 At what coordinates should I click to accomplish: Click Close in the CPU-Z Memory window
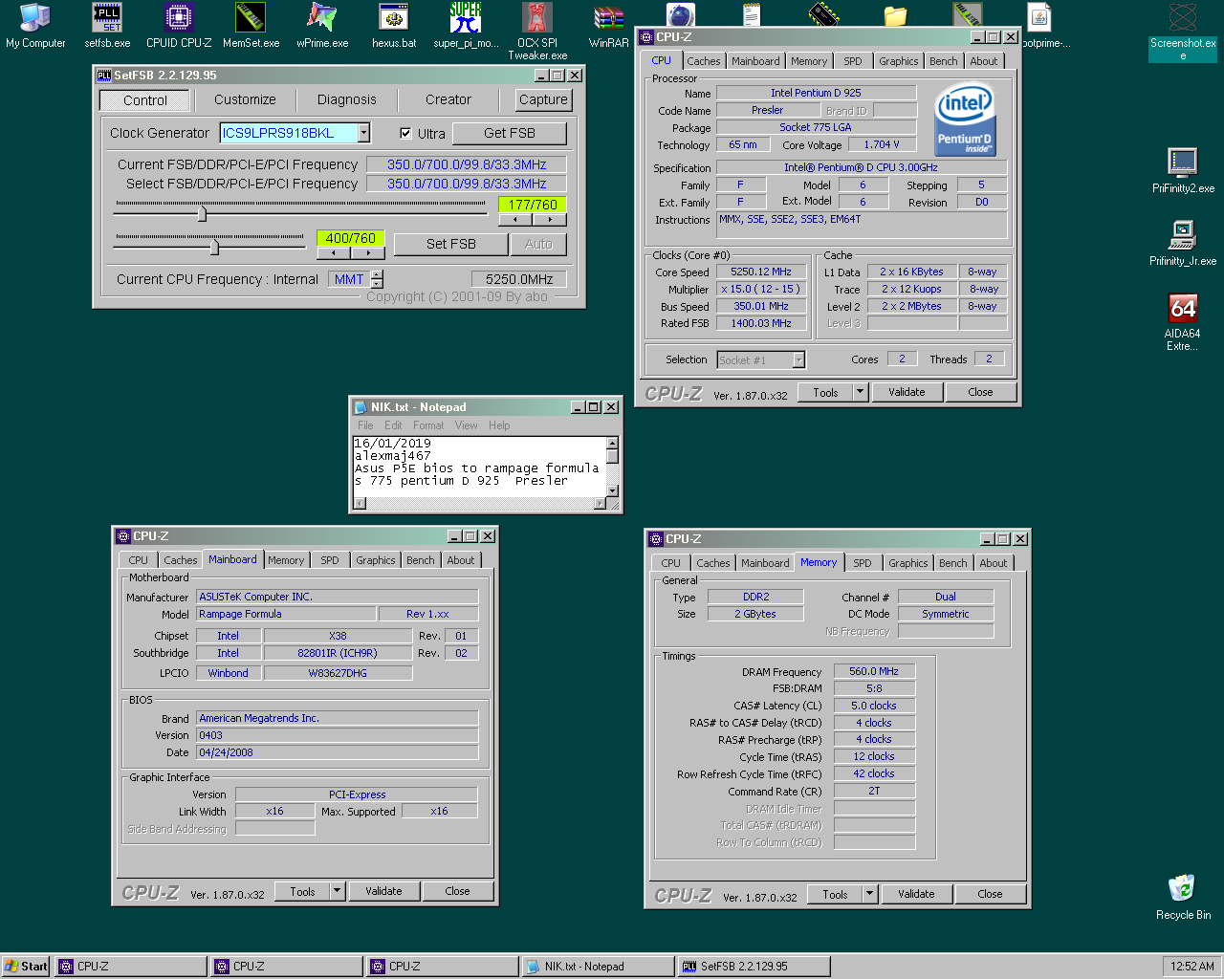pos(990,894)
